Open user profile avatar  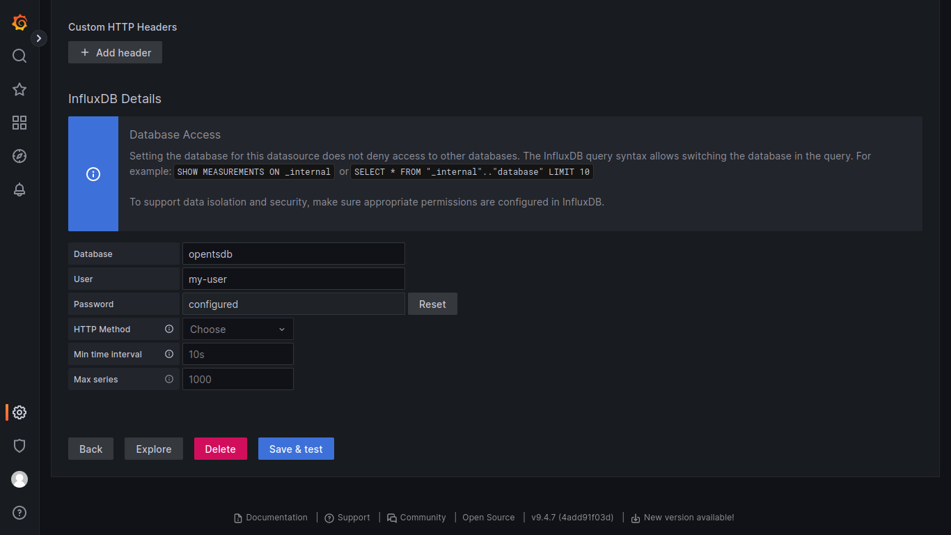19,479
